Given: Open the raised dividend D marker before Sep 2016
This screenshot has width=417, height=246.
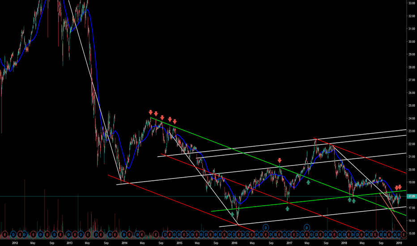Looking at the screenshot, I should [x=266, y=227].
